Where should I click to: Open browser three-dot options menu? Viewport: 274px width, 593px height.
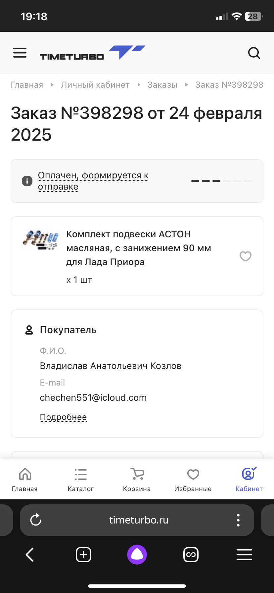point(238,520)
